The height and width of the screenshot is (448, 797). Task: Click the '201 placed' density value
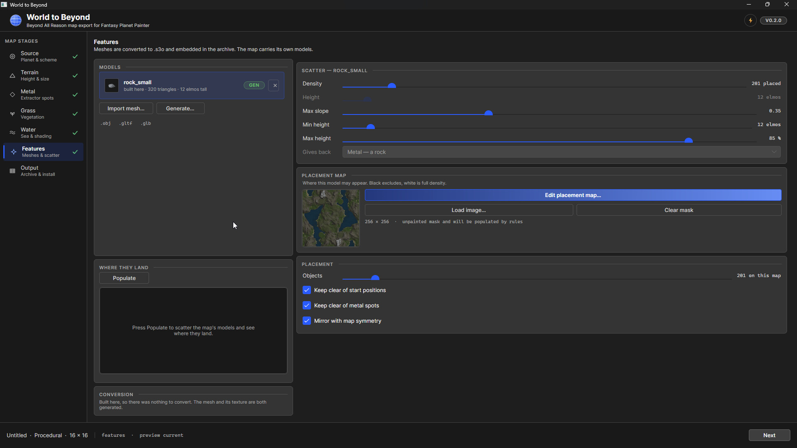[766, 83]
